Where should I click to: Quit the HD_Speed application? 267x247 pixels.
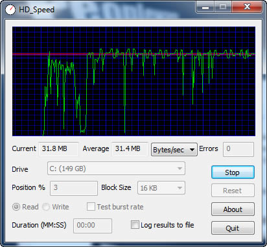[x=233, y=228]
